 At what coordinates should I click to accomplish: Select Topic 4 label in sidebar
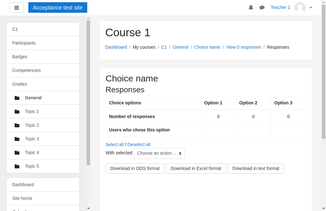[x=32, y=152]
